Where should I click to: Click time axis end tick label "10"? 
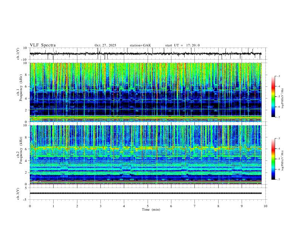(265, 206)
